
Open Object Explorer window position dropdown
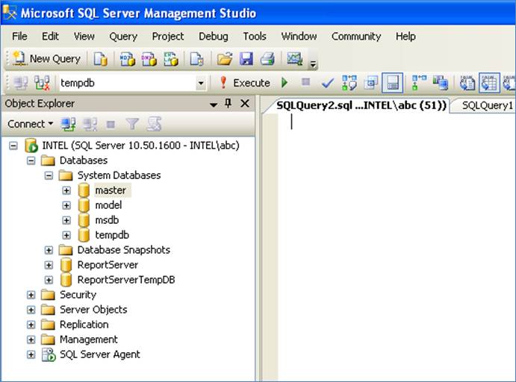(214, 104)
